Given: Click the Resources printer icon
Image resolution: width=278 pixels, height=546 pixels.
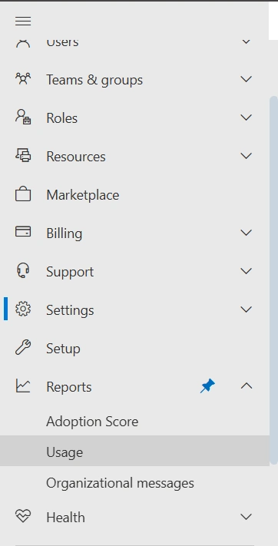Looking at the screenshot, I should point(23,155).
